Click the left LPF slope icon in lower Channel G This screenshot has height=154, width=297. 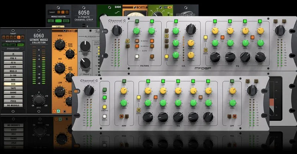229,116
